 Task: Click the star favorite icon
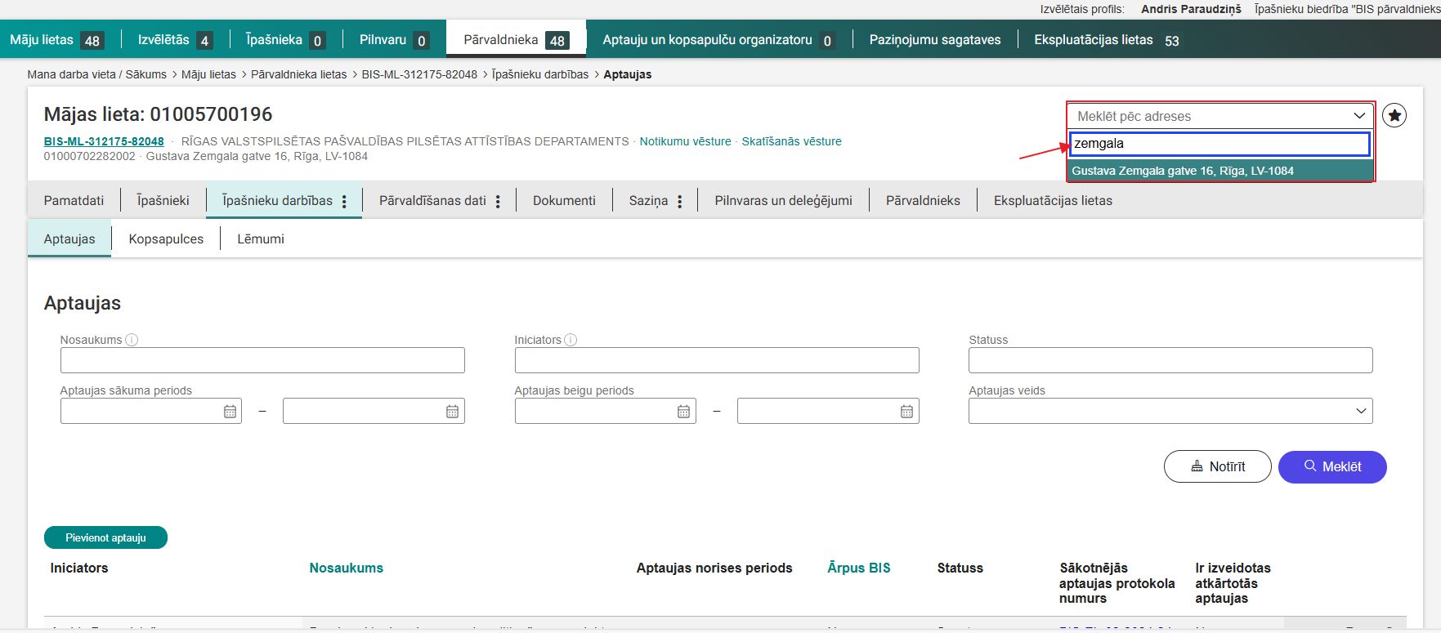point(1394,116)
